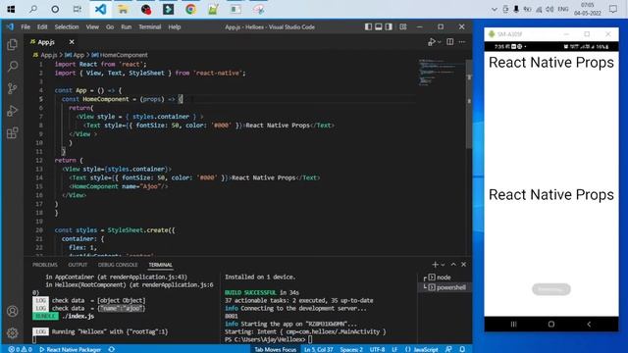Change end of line via LF
628x353 pixels.
394,349
